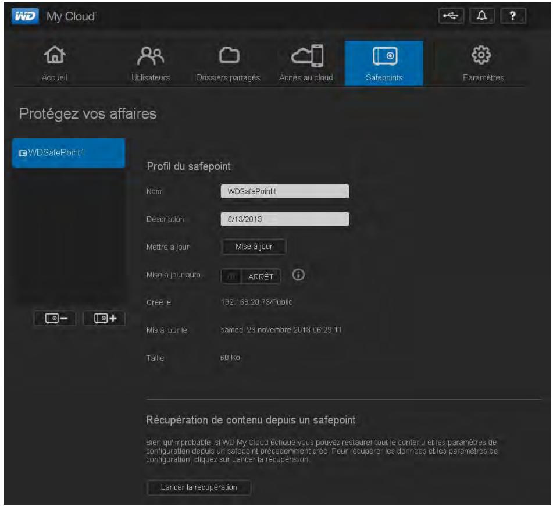553x506 pixels.
Task: Click the add safepoint icon button
Action: click(x=105, y=319)
